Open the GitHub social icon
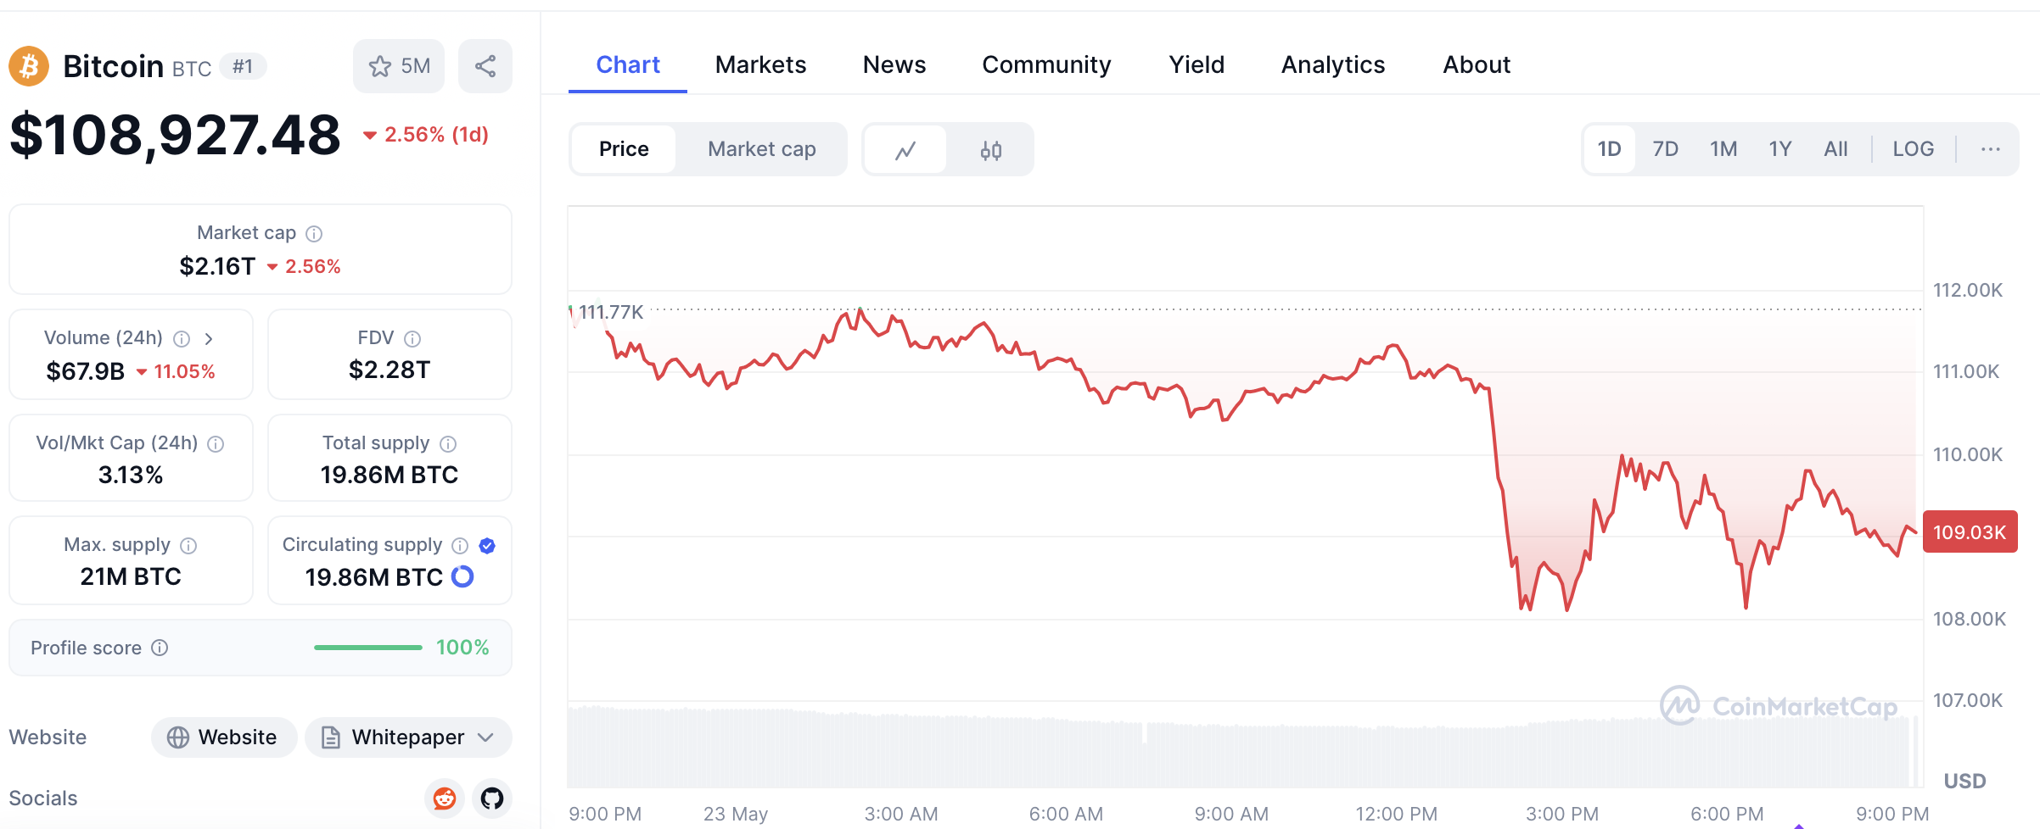Viewport: 2040px width, 829px height. pos(492,798)
